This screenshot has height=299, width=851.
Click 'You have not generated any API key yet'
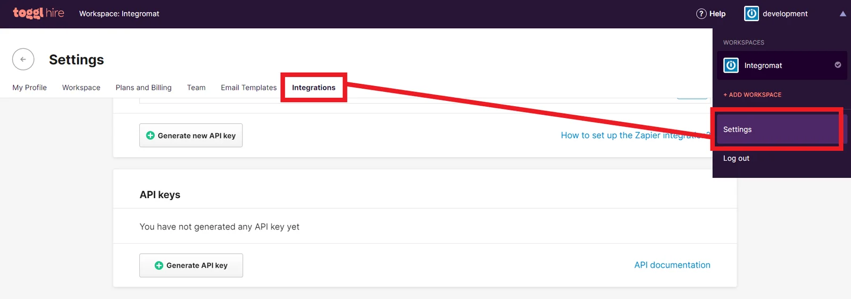(x=220, y=227)
